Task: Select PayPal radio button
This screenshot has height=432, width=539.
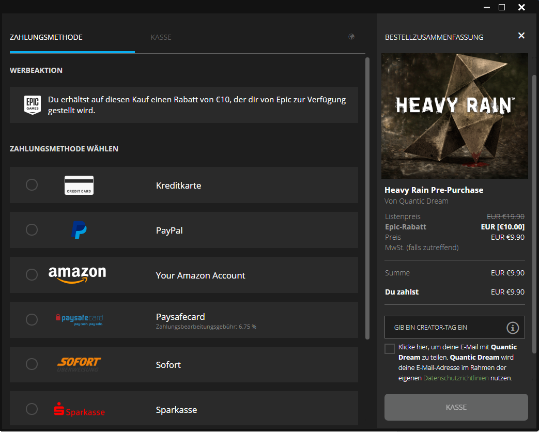Action: [x=32, y=229]
